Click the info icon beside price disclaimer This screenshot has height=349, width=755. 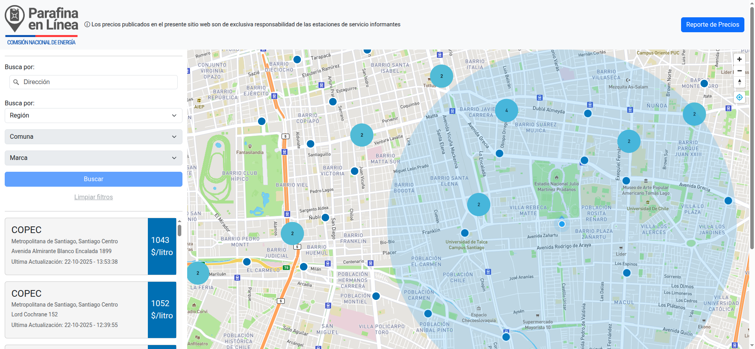point(87,24)
